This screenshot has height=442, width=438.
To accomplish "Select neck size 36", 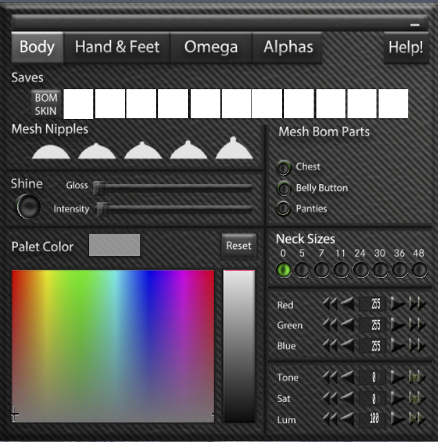I will point(400,270).
